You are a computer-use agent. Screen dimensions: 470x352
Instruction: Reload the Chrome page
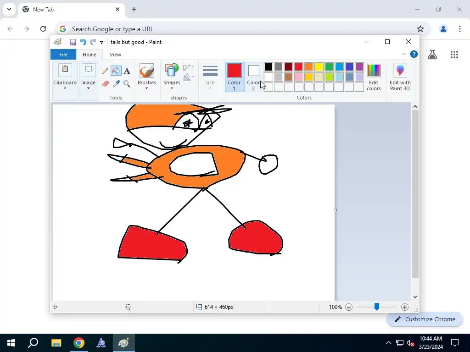pos(43,29)
